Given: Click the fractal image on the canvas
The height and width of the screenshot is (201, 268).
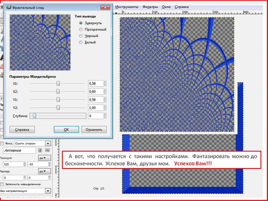Looking at the screenshot, I should coord(177,74).
